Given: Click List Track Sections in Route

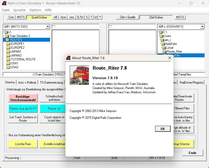Looking at the screenshot, I should pos(23,119).
